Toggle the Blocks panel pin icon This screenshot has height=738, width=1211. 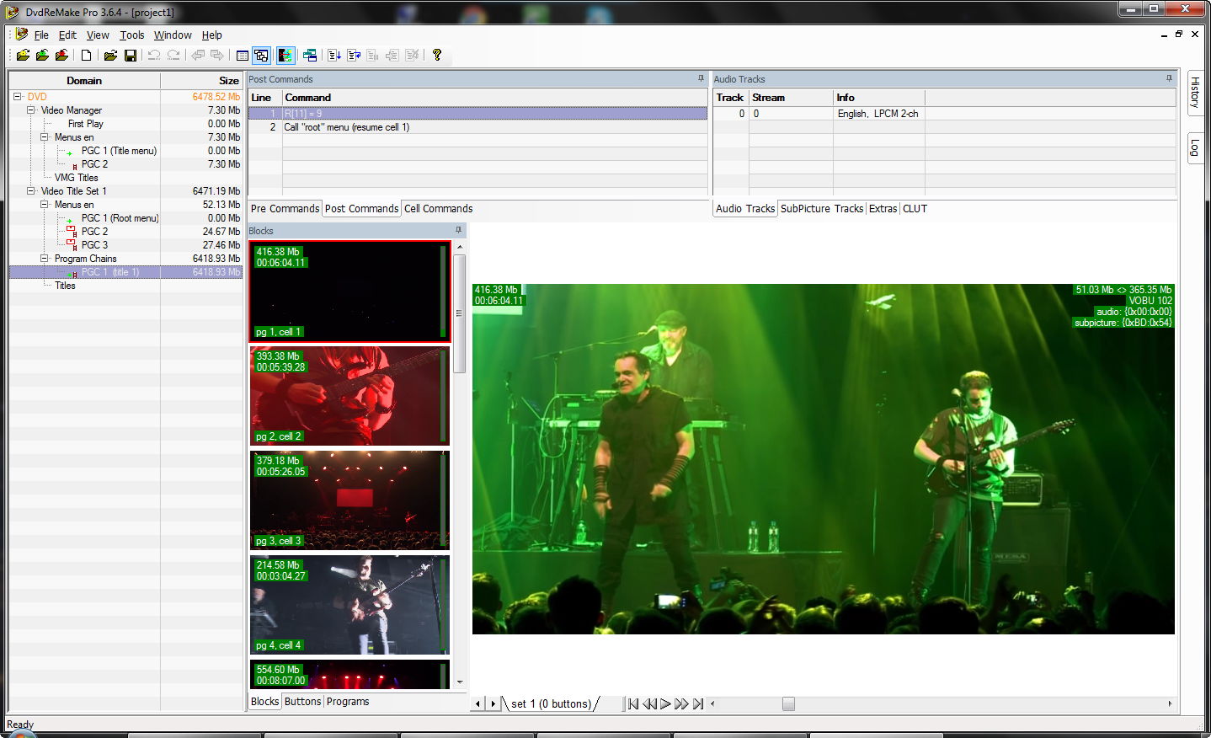pyautogui.click(x=458, y=230)
